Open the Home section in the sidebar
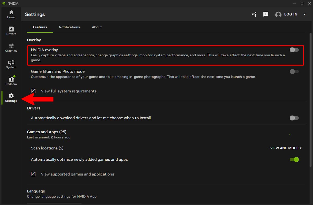 [x=11, y=14]
